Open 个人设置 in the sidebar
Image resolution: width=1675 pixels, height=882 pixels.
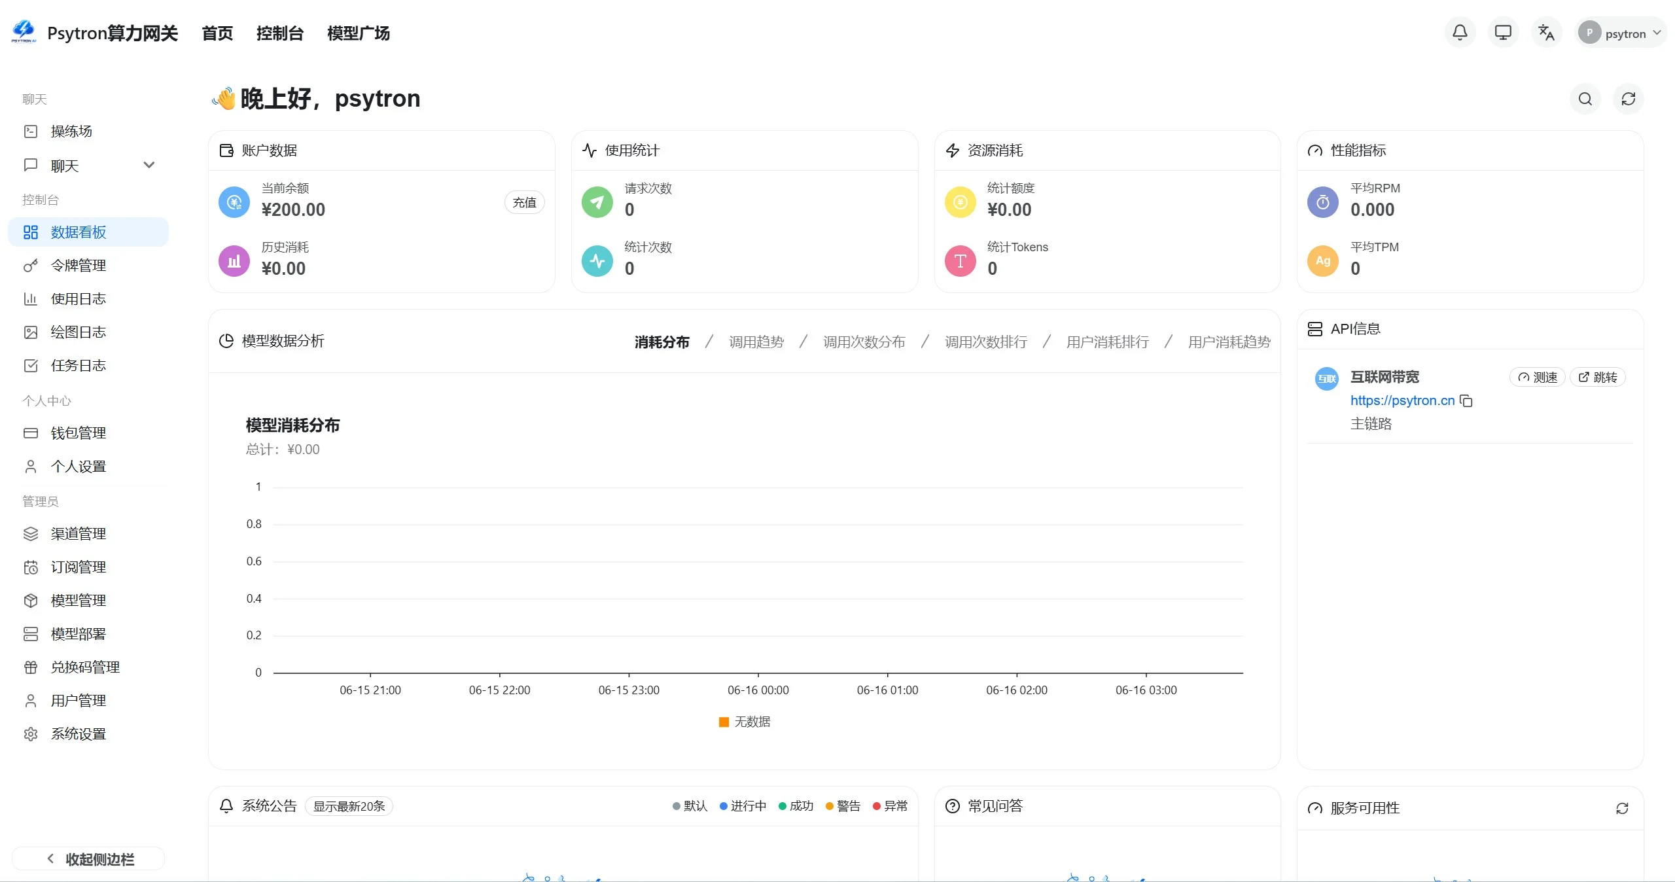tap(88, 467)
